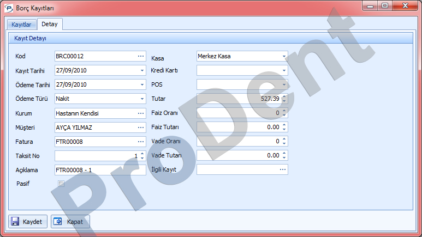Expand the Kredi Kartı dropdown
Viewport: 422px width, 237px height.
[284, 70]
